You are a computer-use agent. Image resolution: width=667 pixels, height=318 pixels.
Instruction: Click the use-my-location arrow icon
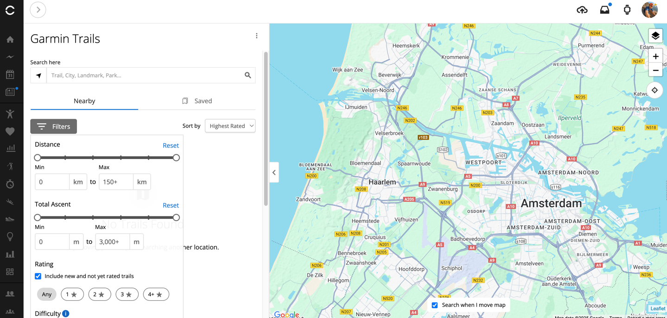click(x=38, y=75)
